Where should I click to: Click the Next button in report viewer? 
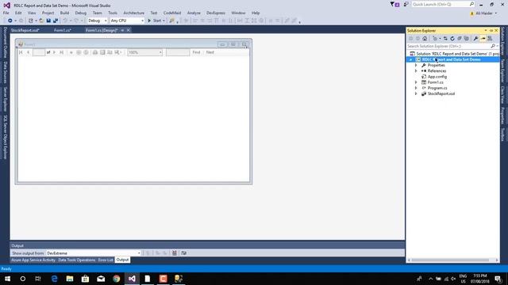pos(210,52)
